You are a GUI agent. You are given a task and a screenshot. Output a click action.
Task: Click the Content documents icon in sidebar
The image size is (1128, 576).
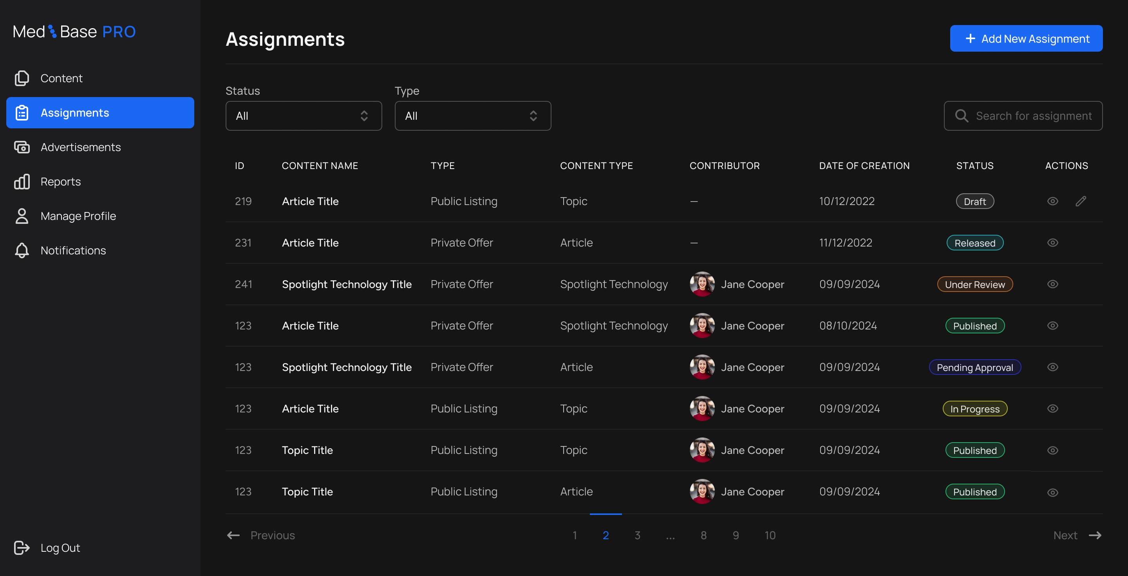point(22,78)
